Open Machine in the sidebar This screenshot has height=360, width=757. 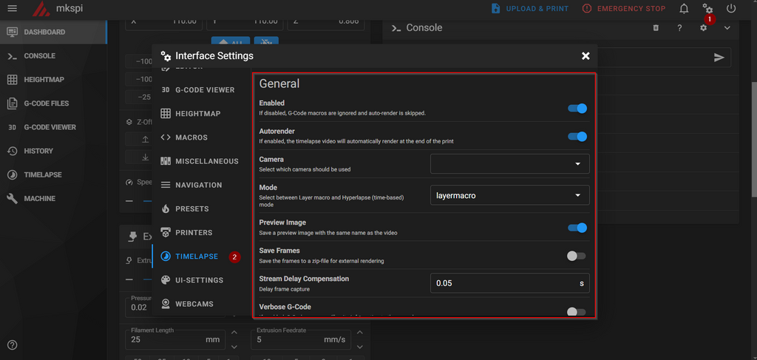pyautogui.click(x=53, y=198)
